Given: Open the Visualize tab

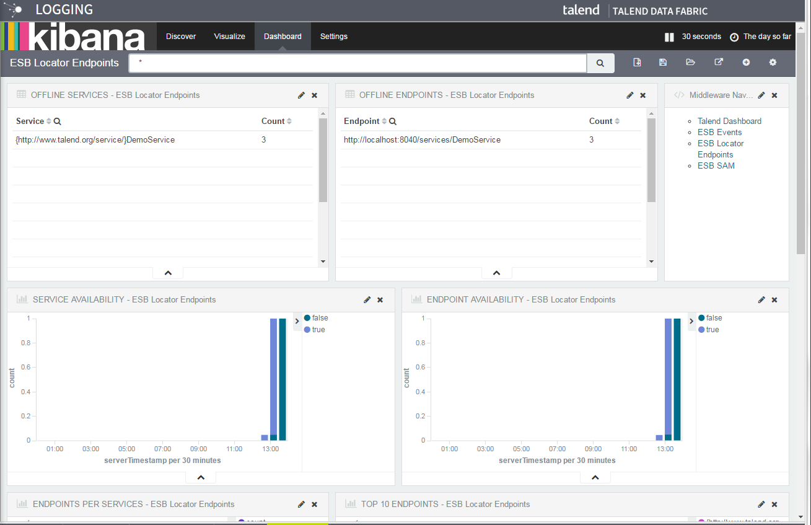Looking at the screenshot, I should (x=229, y=37).
